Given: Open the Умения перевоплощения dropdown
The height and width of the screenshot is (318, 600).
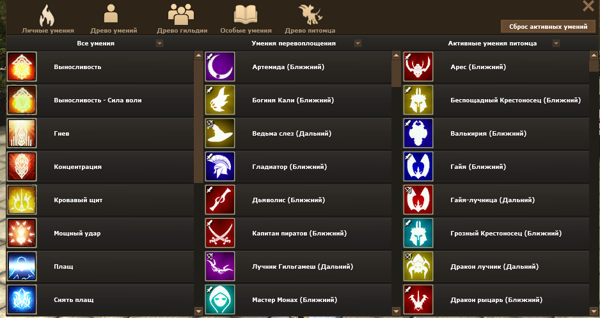Looking at the screenshot, I should pyautogui.click(x=358, y=44).
